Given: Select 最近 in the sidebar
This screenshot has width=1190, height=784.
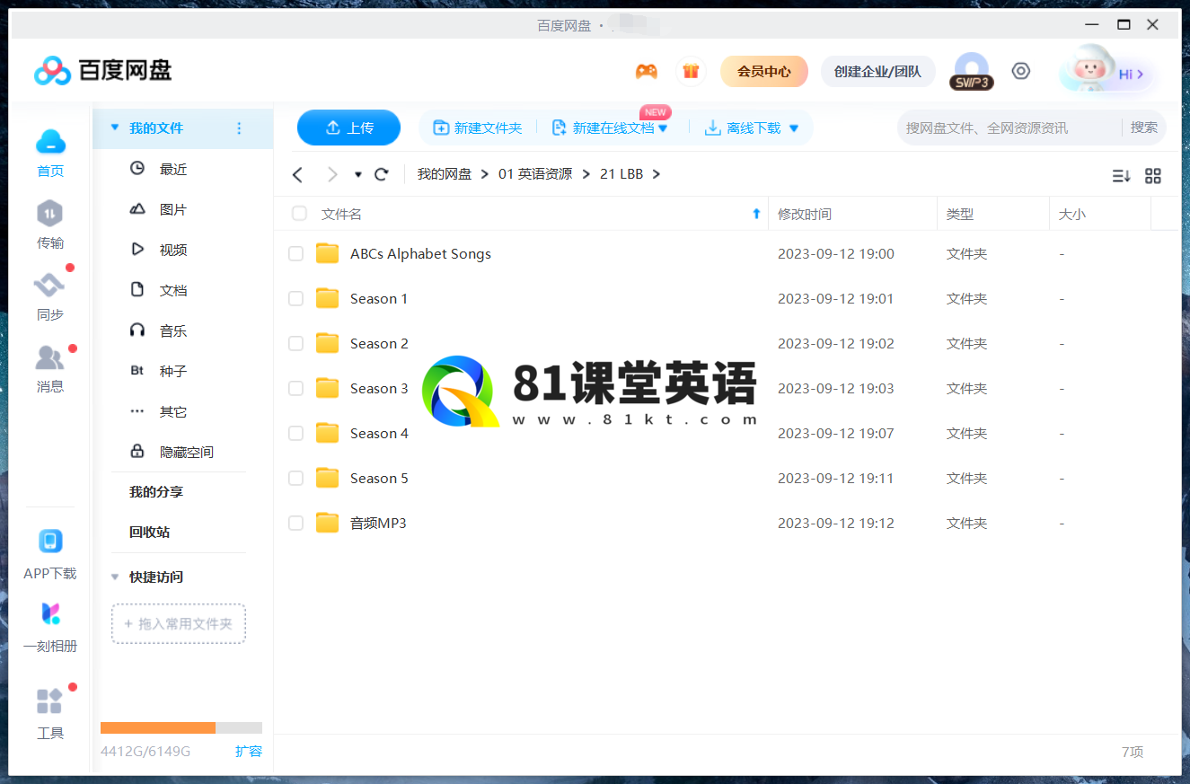Looking at the screenshot, I should point(173,169).
